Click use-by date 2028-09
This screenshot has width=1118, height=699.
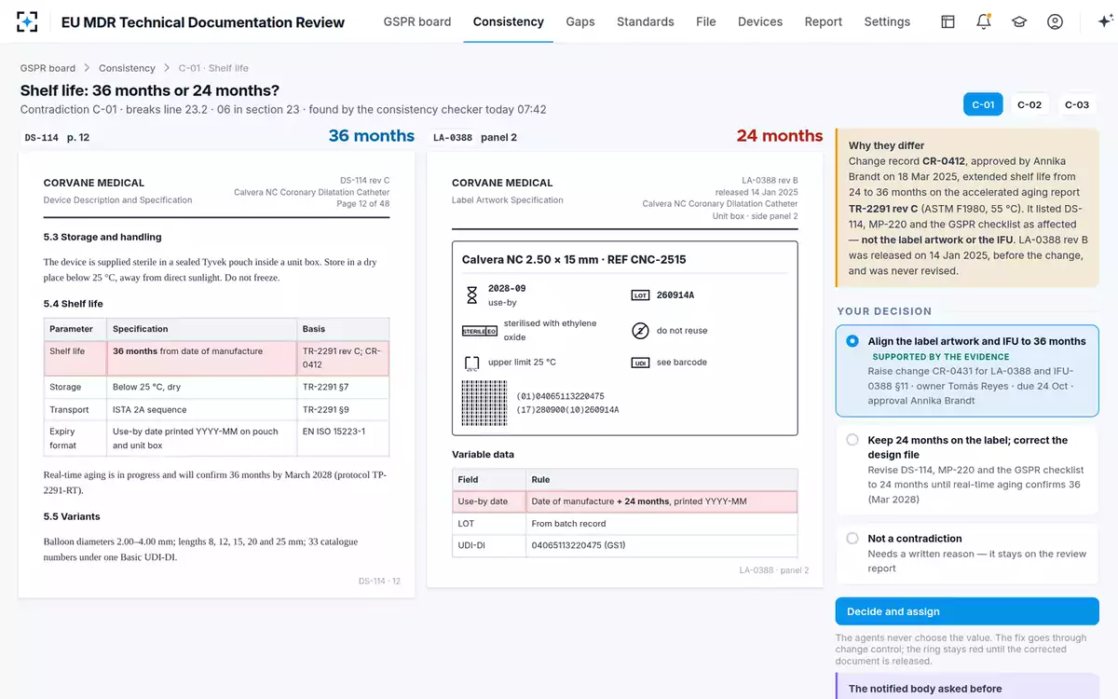tap(507, 289)
